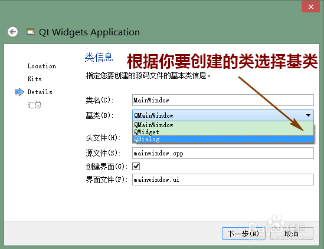Click the 基类(B) label
Viewport: 324px width, 249px height.
(x=100, y=115)
